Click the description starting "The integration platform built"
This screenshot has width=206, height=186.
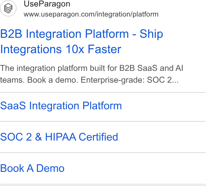tap(91, 74)
